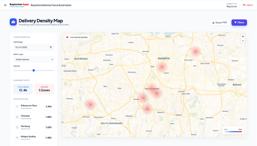Image resolution: width=257 pixels, height=146 pixels.
Task: Zoom in on the map
Action: tap(243, 36)
